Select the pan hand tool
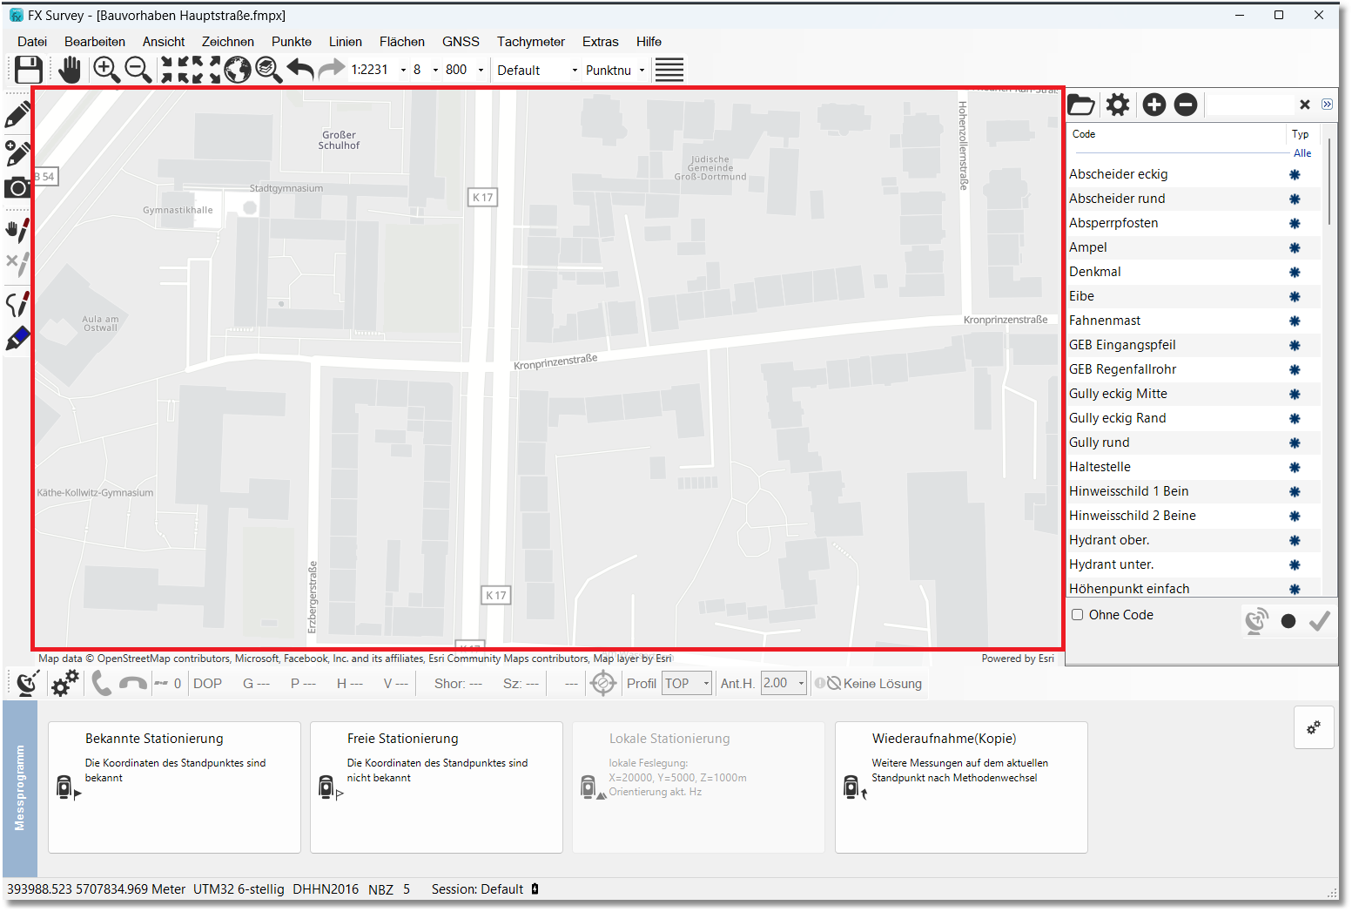 pos(70,70)
